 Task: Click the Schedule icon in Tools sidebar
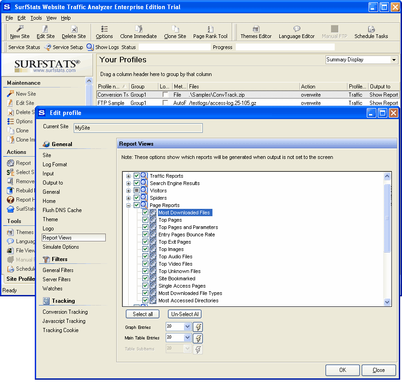coord(11,269)
